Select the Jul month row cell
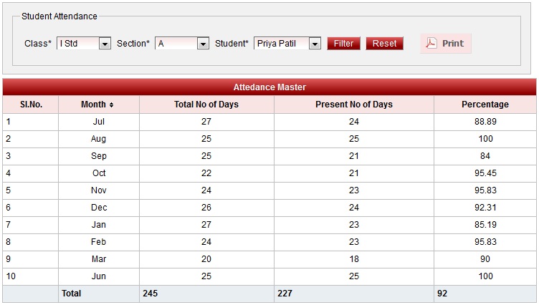 [99, 122]
